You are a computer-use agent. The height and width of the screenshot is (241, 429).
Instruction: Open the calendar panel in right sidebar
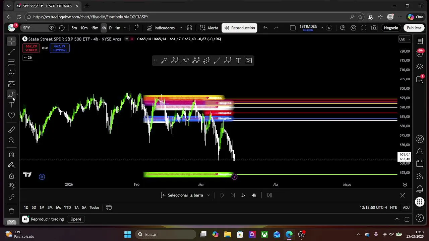click(x=420, y=164)
